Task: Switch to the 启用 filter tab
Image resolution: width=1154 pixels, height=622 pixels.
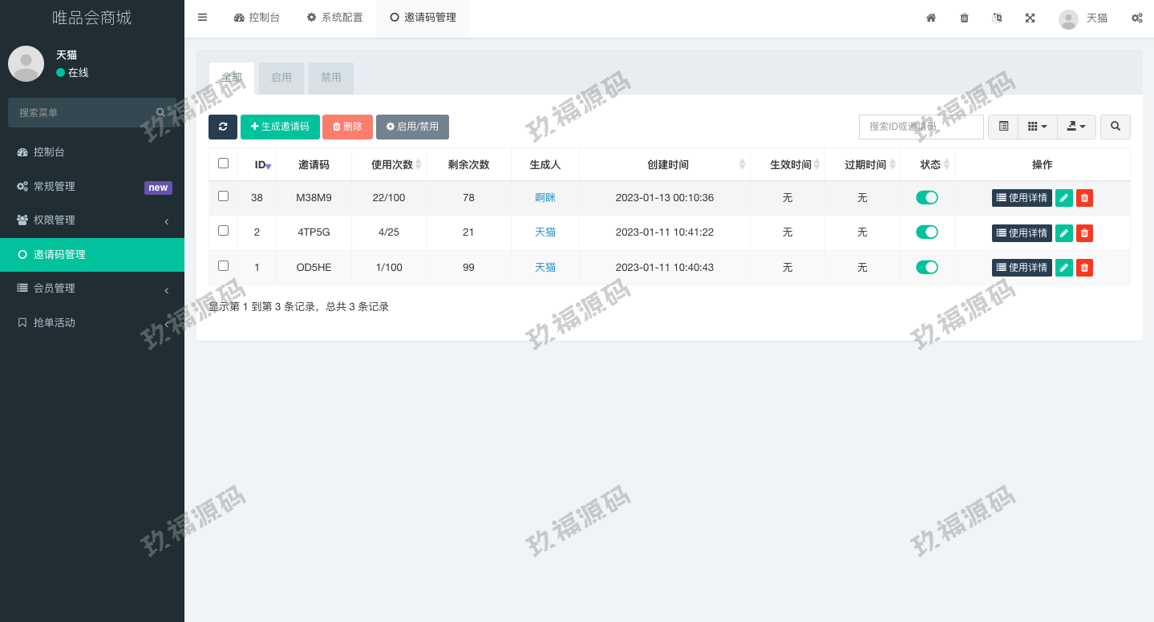Action: tap(281, 78)
